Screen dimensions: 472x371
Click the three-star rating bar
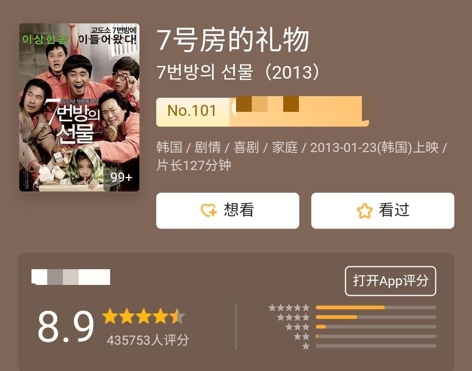376,327
